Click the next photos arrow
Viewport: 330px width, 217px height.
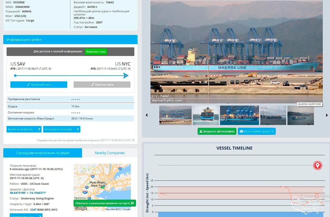(327, 115)
